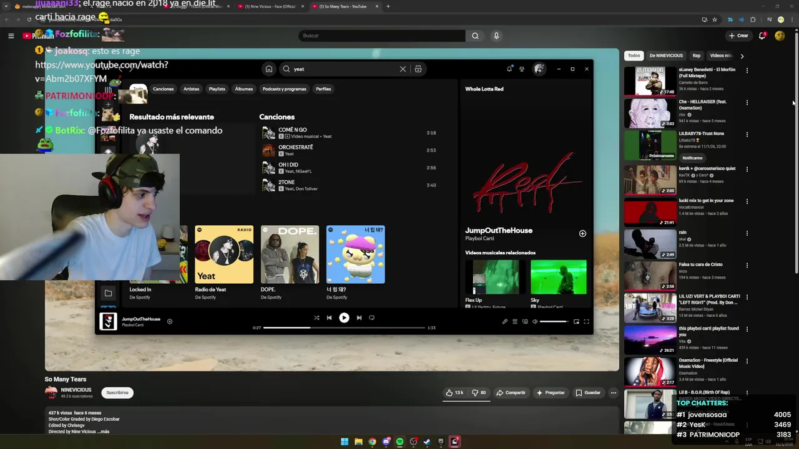This screenshot has height=449, width=799.
Task: Open lyrics microphone icon in Spotify
Action: click(x=505, y=322)
